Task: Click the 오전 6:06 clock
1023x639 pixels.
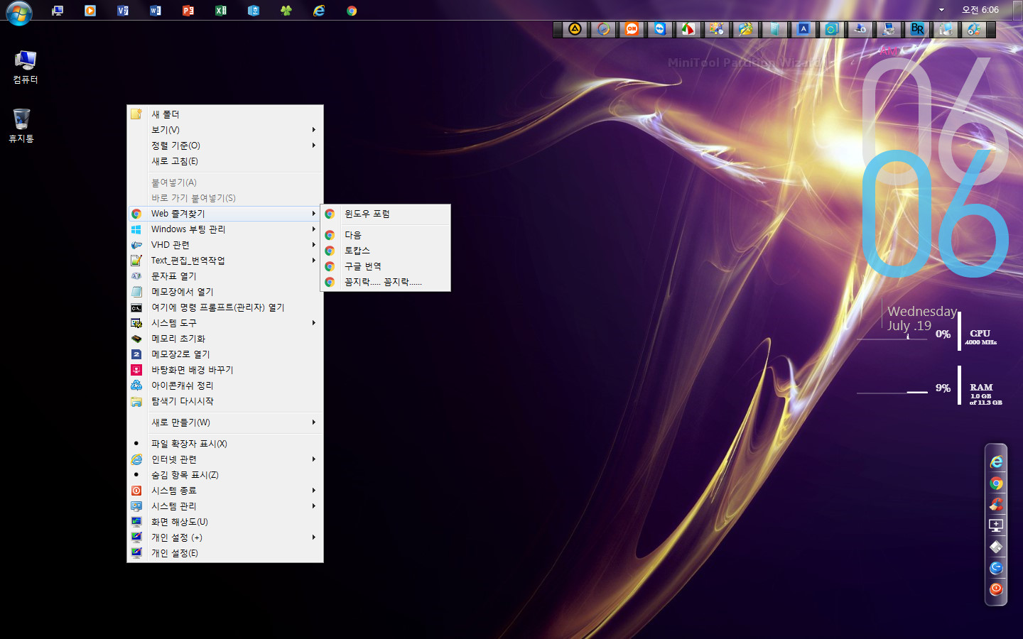Action: point(980,10)
